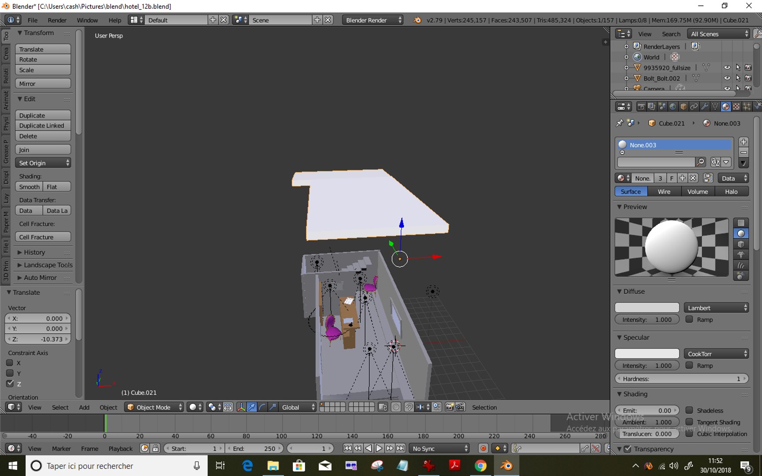Switch to the Halo material tab

coord(732,191)
